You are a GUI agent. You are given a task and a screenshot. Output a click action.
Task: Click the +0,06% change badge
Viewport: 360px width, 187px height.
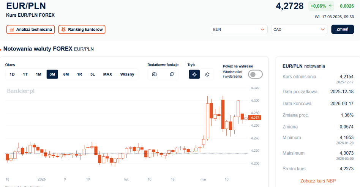click(321, 6)
